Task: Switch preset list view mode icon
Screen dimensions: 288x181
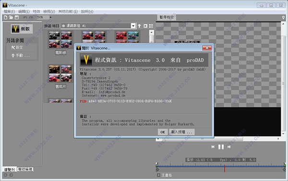Action: click(151, 26)
